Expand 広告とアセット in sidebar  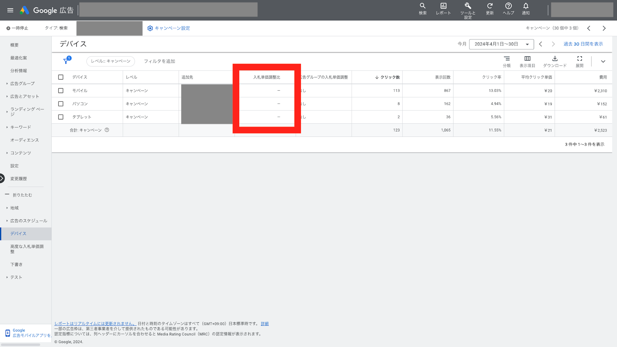coord(7,96)
